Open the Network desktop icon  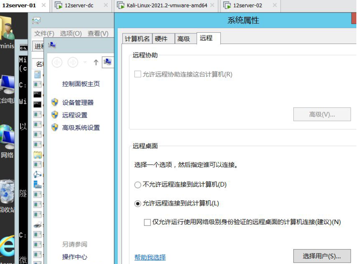click(7, 138)
